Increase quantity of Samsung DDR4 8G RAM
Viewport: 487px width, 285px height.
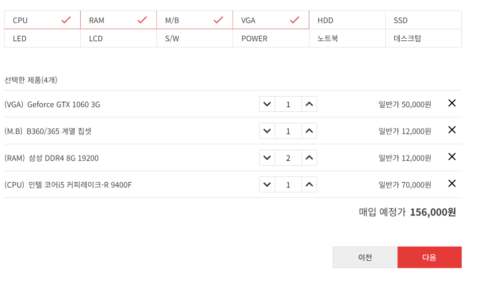click(x=309, y=158)
